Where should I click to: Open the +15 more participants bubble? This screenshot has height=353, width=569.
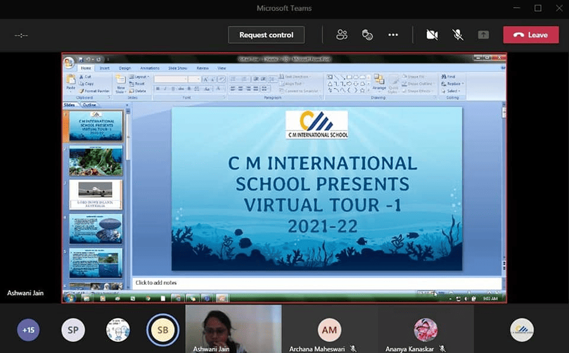click(x=28, y=329)
